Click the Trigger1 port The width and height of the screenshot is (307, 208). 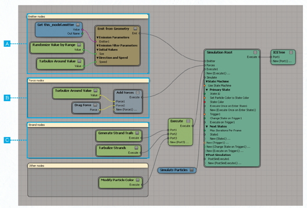[x=204, y=114]
